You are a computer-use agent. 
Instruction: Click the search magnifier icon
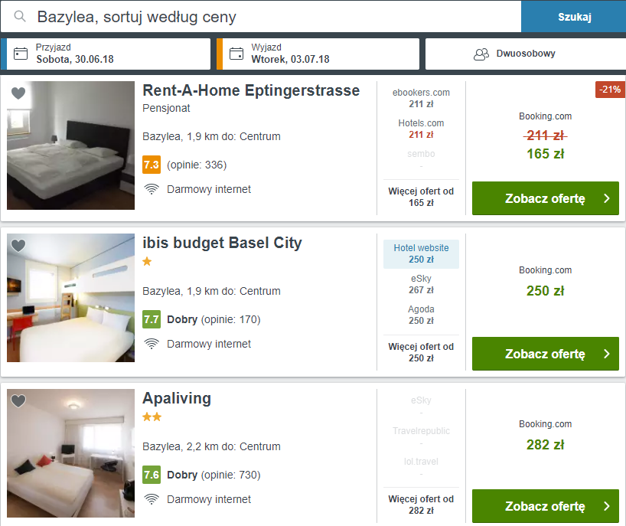[20, 16]
